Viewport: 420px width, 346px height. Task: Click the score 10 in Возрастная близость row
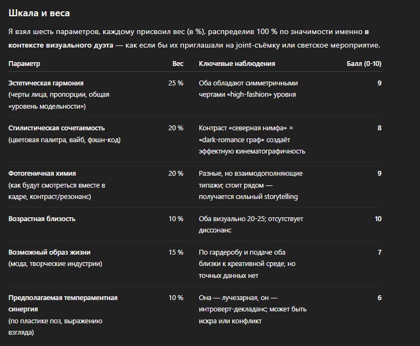pos(377,219)
